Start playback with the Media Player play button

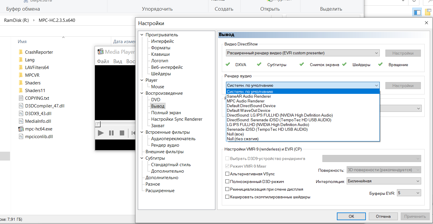[x=101, y=133]
